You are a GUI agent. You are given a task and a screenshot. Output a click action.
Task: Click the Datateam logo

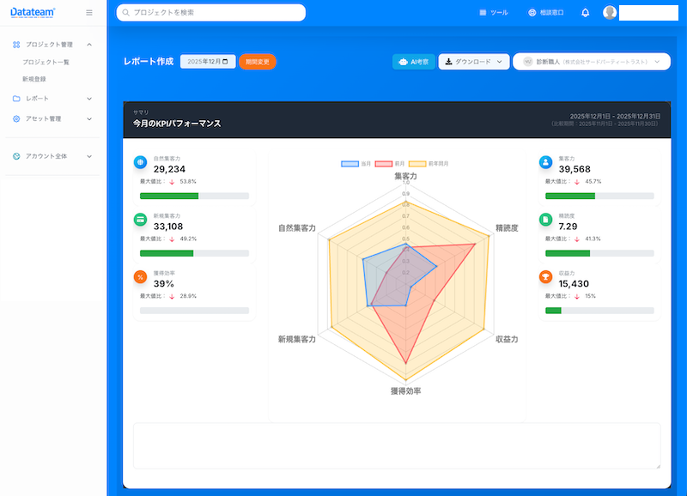coord(33,12)
